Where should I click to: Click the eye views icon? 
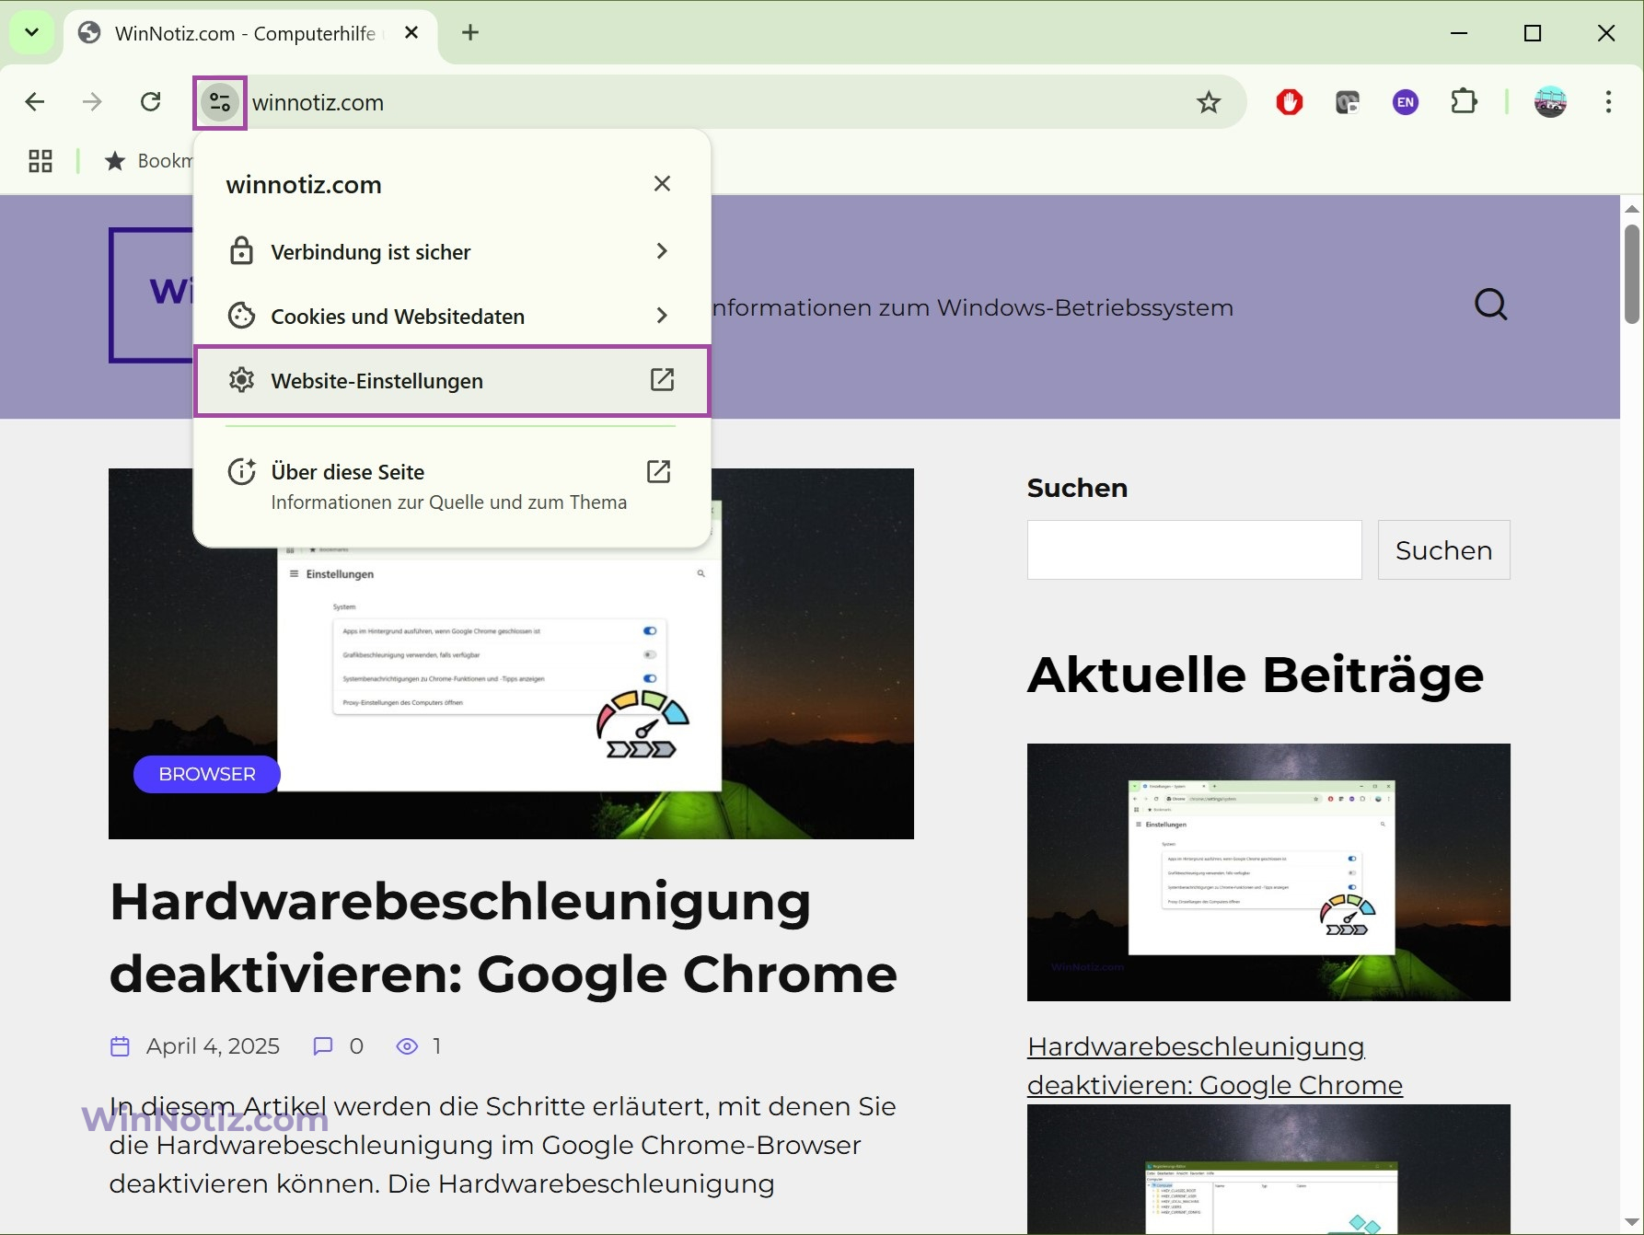coord(407,1046)
